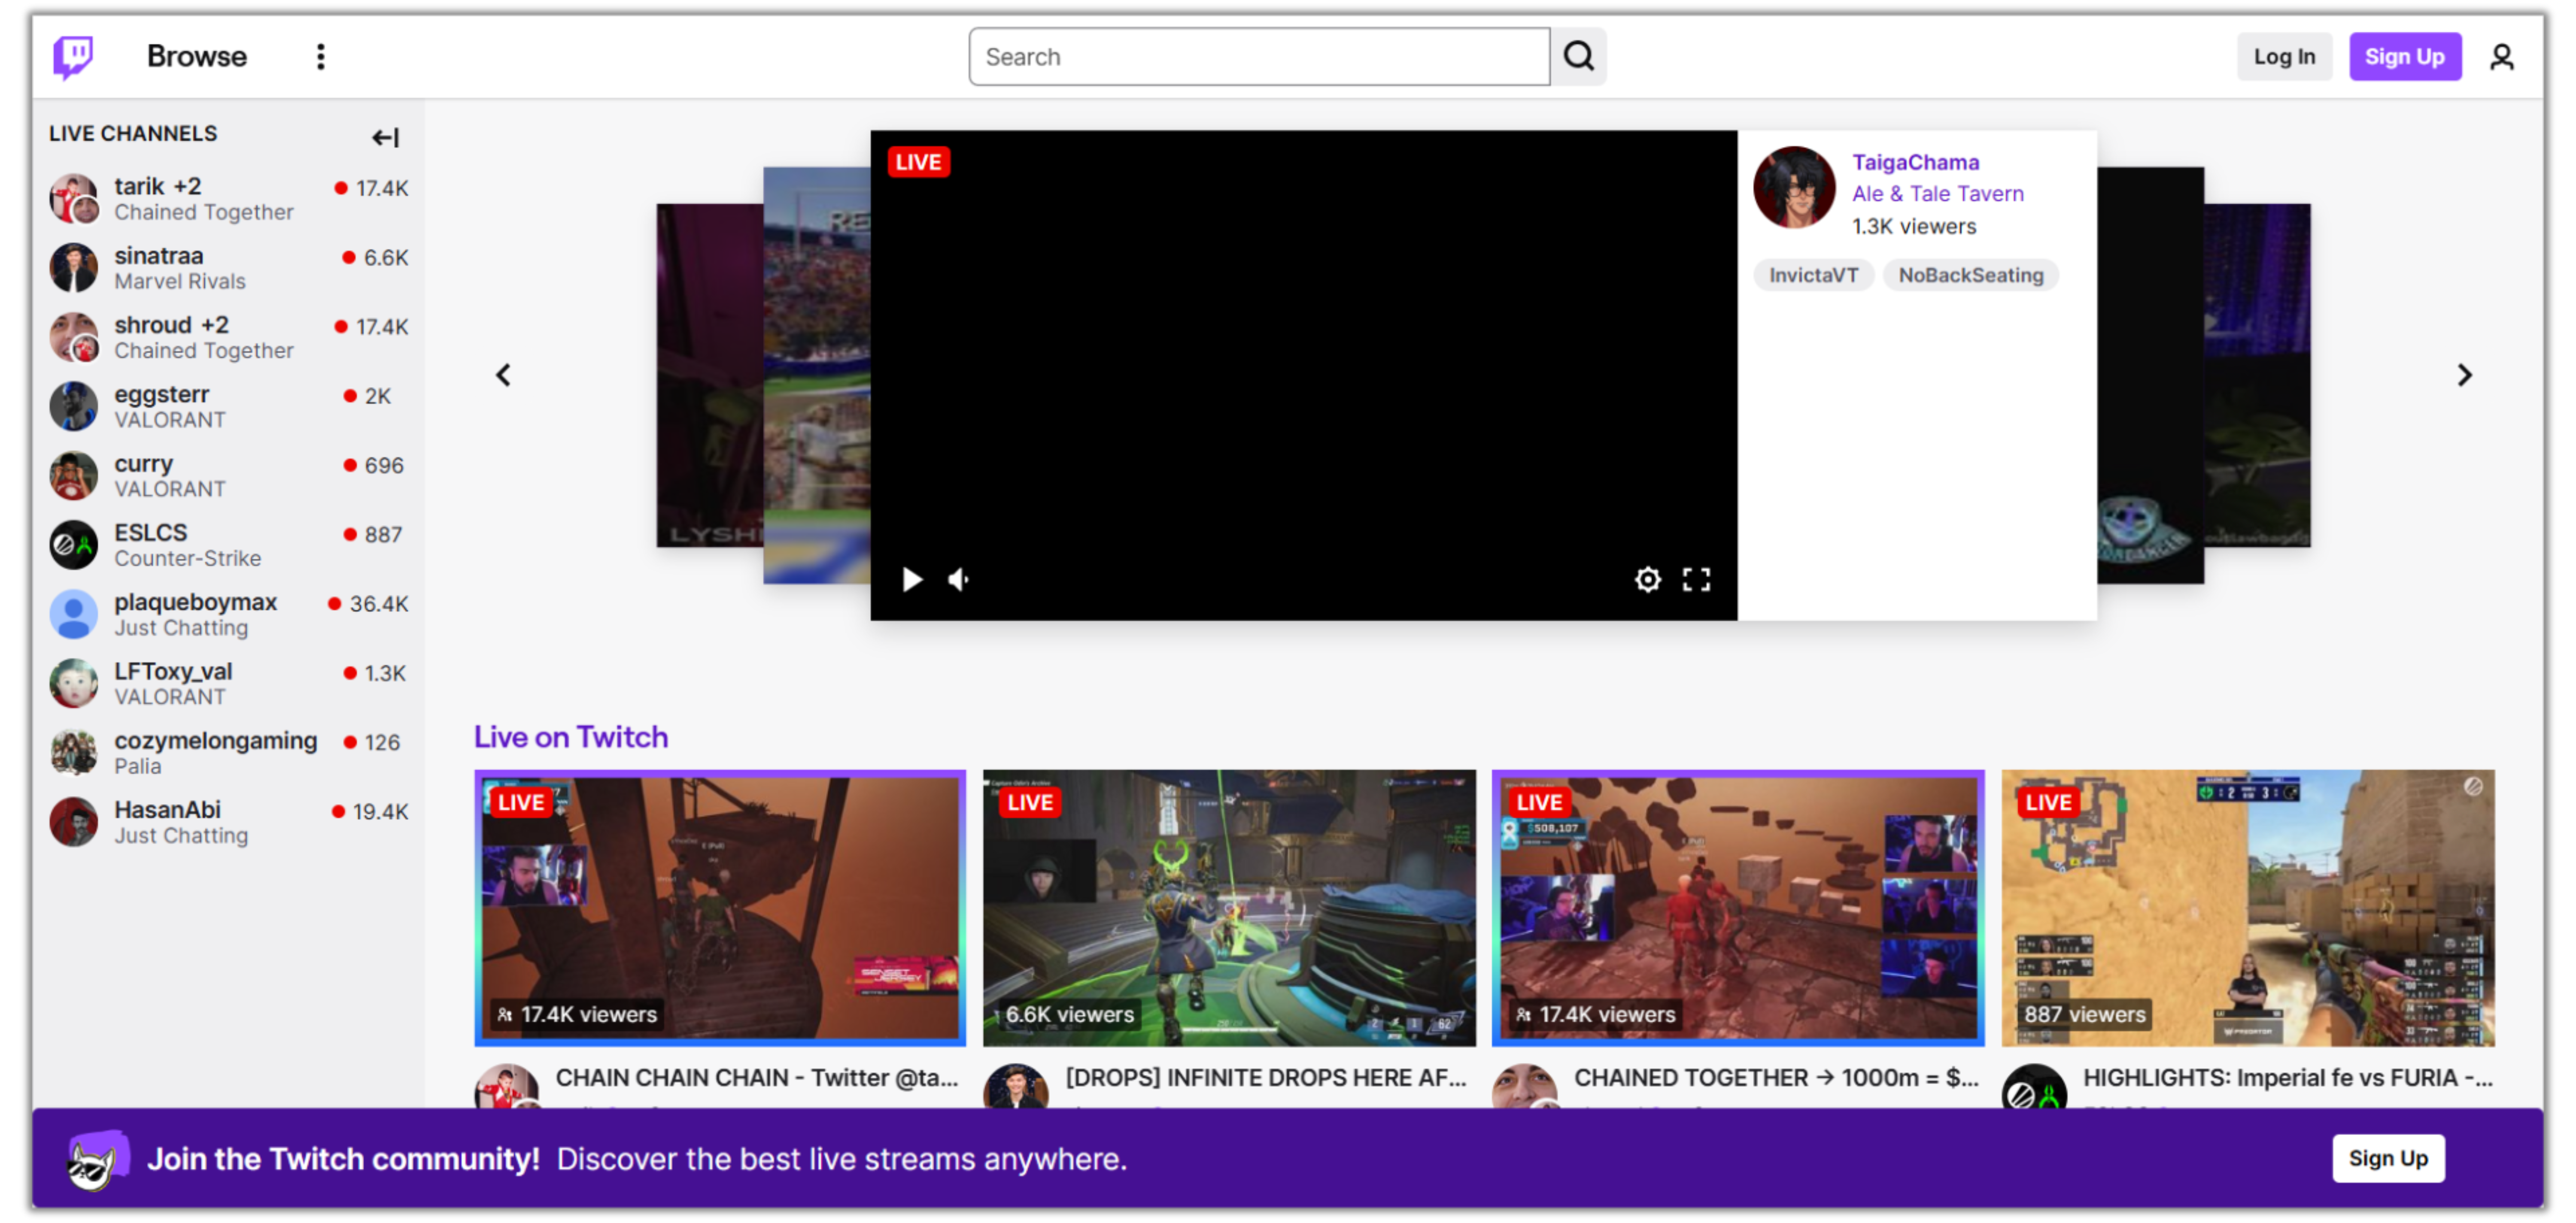Open the Ale & Tale Tavern game link

1937,194
